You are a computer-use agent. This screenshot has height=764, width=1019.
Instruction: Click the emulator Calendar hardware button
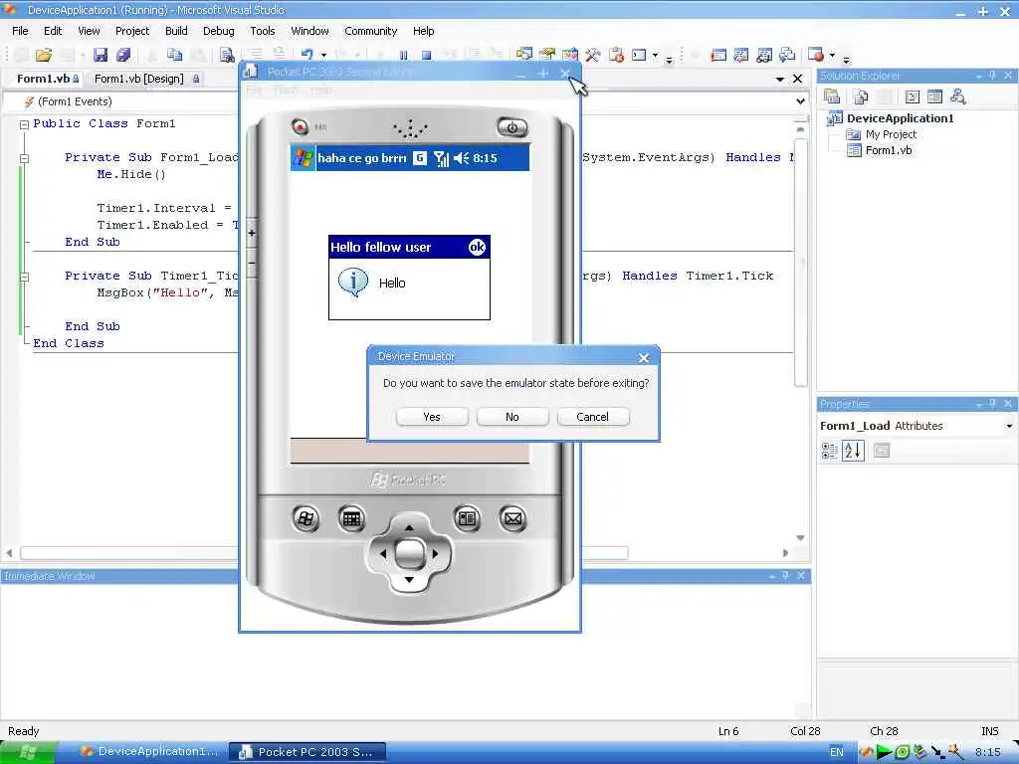pos(351,518)
